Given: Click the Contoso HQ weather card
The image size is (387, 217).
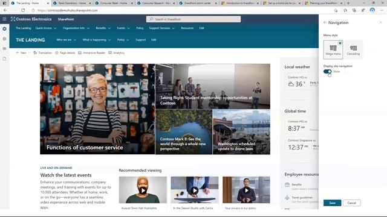Looking at the screenshot, I should pos(302,82).
